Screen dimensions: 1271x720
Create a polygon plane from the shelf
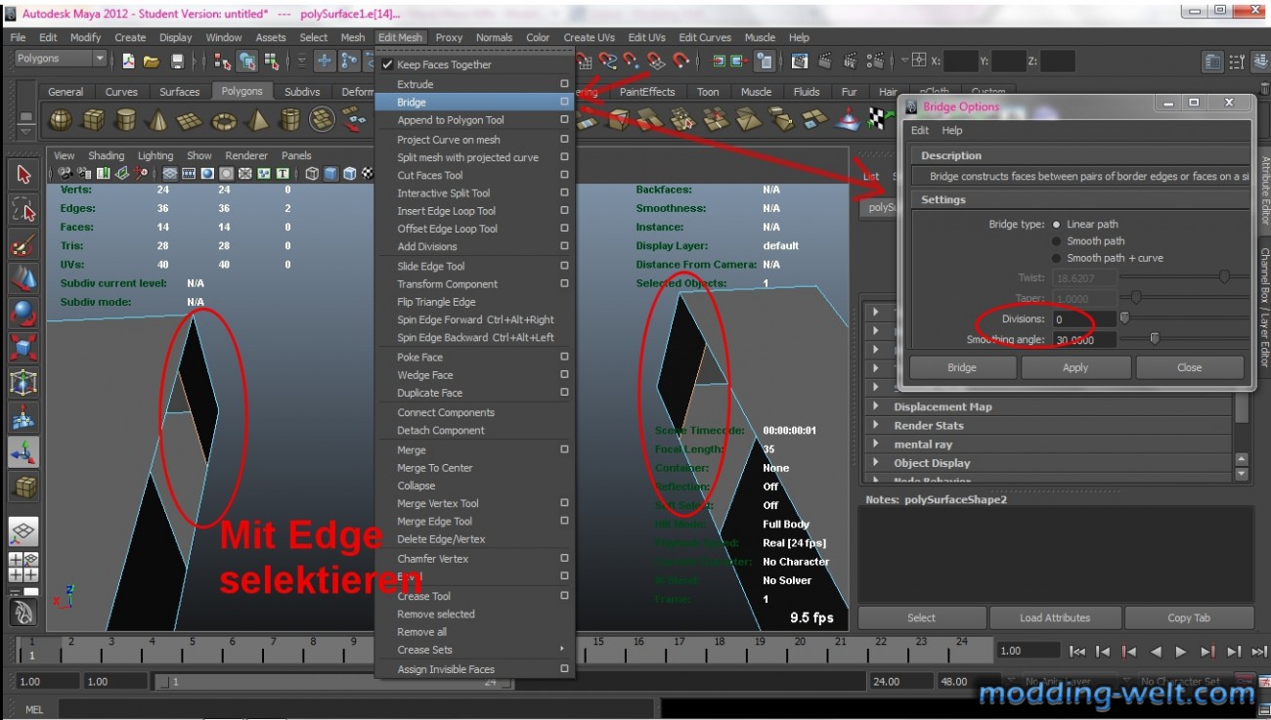(191, 120)
